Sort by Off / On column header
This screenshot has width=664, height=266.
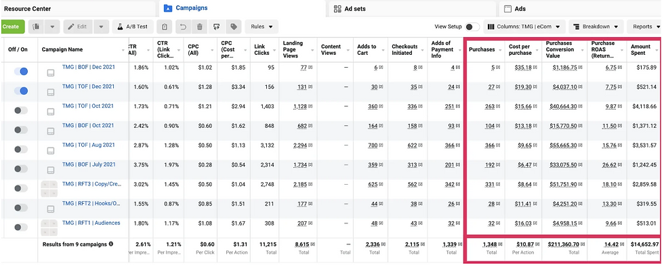click(x=18, y=49)
